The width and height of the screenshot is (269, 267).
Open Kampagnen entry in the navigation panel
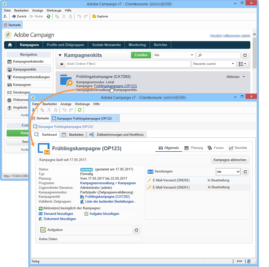[x=28, y=85]
